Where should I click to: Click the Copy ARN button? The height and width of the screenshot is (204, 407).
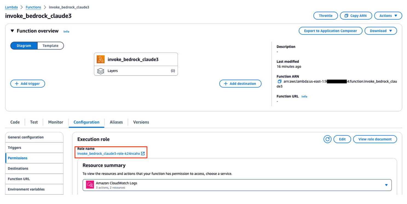[x=356, y=16]
